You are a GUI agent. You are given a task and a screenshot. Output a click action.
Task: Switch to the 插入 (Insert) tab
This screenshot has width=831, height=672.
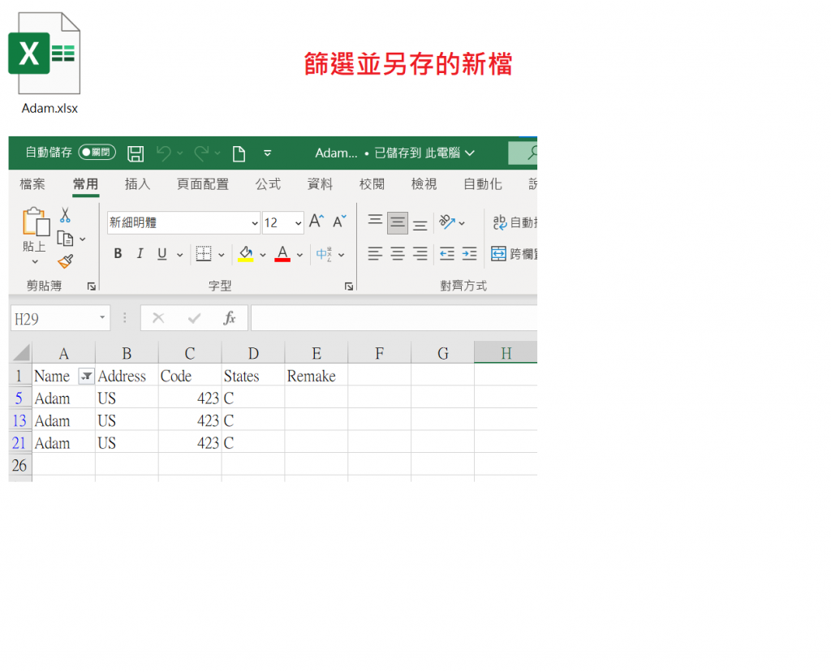pos(138,184)
